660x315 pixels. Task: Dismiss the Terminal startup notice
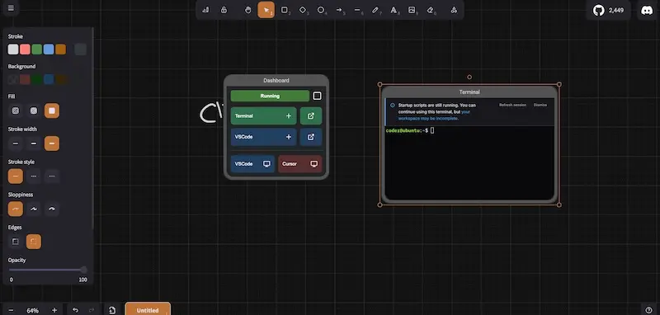coord(540,106)
